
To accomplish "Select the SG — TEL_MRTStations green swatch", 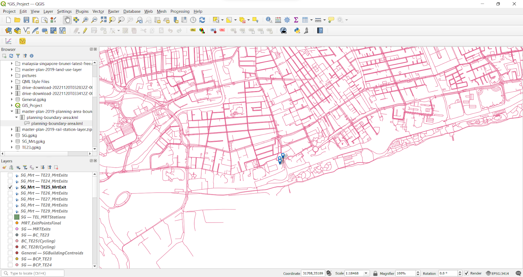I will (17, 217).
